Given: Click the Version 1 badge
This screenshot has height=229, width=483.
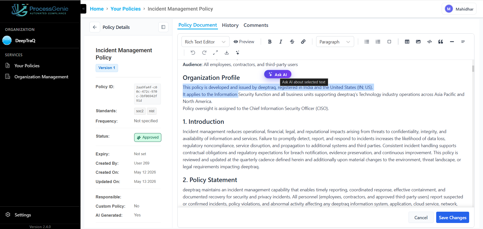Looking at the screenshot, I should (x=107, y=68).
